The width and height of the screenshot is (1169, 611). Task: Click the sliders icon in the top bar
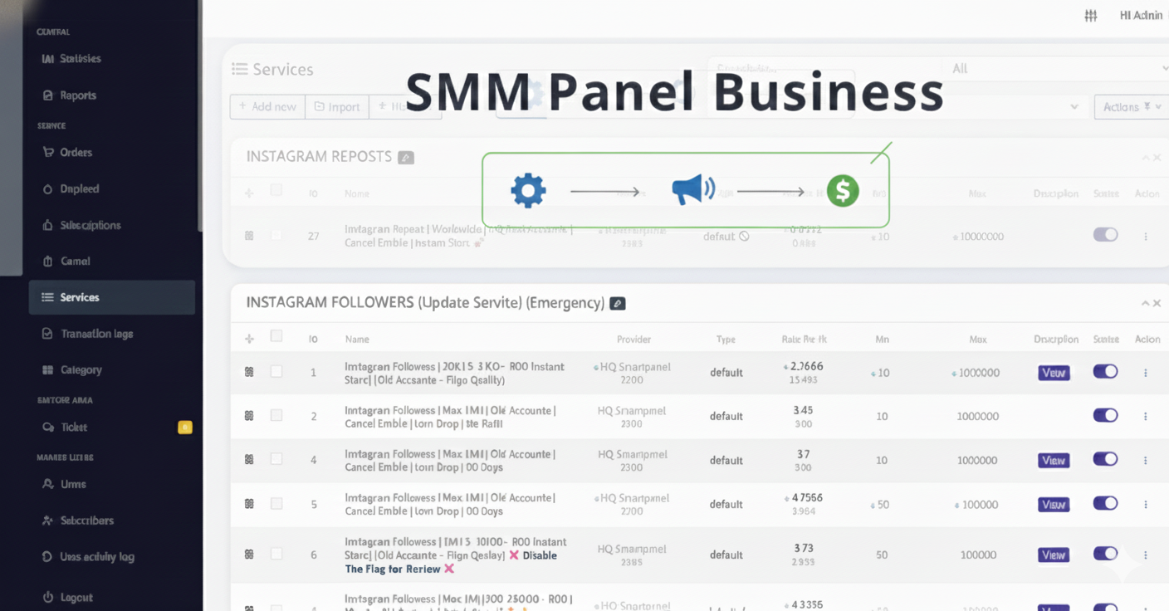pyautogui.click(x=1090, y=15)
